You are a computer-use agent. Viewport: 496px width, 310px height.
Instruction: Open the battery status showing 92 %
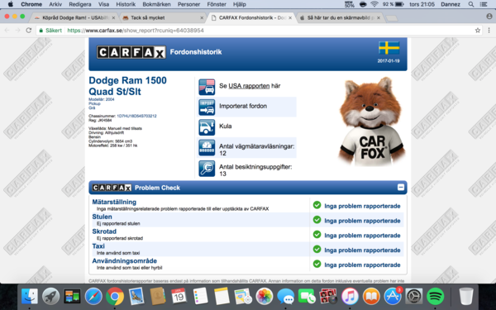click(393, 4)
